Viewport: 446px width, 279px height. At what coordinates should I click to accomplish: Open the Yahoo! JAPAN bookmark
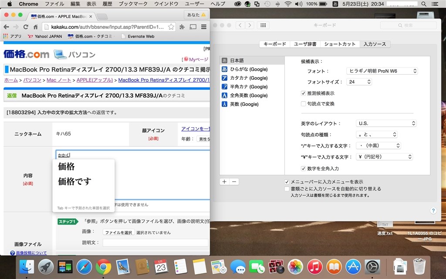pos(45,36)
